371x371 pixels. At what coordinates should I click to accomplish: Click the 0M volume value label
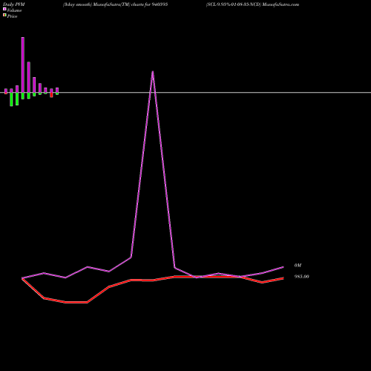coord(298,266)
